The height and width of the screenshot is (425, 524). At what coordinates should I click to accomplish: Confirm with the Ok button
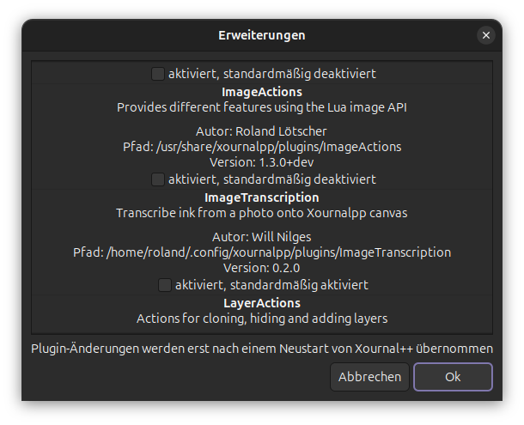click(x=453, y=377)
